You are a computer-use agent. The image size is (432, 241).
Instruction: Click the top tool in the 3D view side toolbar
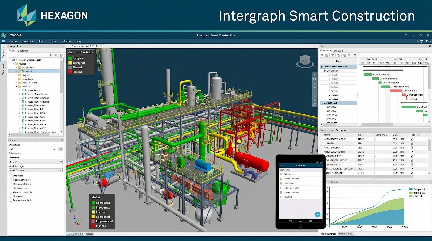click(x=315, y=74)
